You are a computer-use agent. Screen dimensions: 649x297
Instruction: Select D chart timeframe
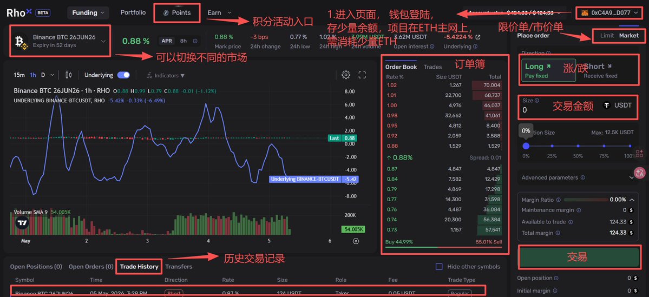pyautogui.click(x=43, y=75)
